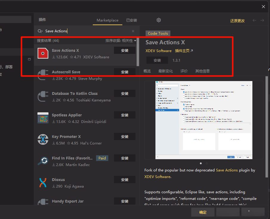Screen dimensions: 270x219
Task: Click the Key Promoter X title
Action: click(66, 137)
